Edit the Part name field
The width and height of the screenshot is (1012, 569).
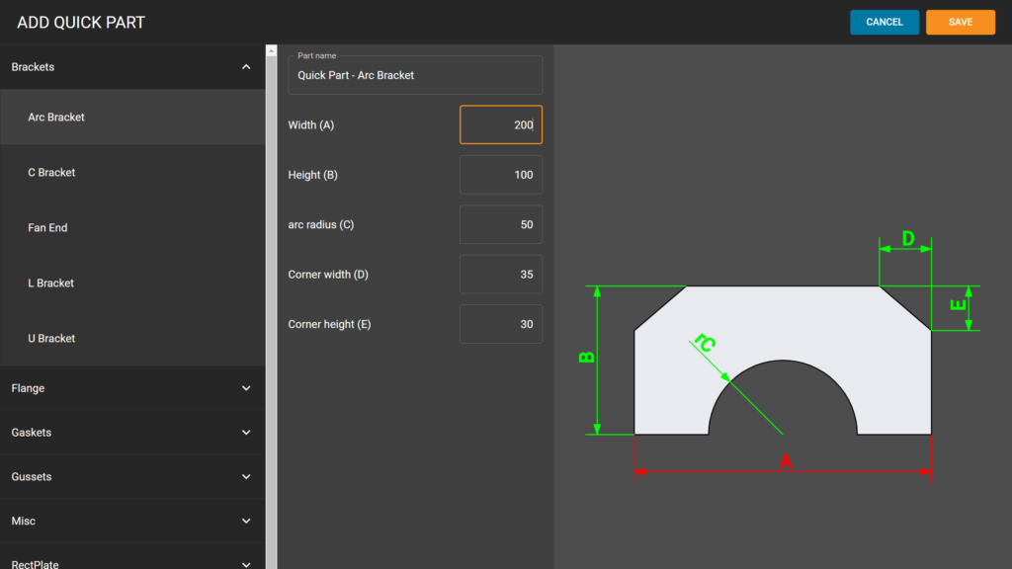(x=415, y=74)
